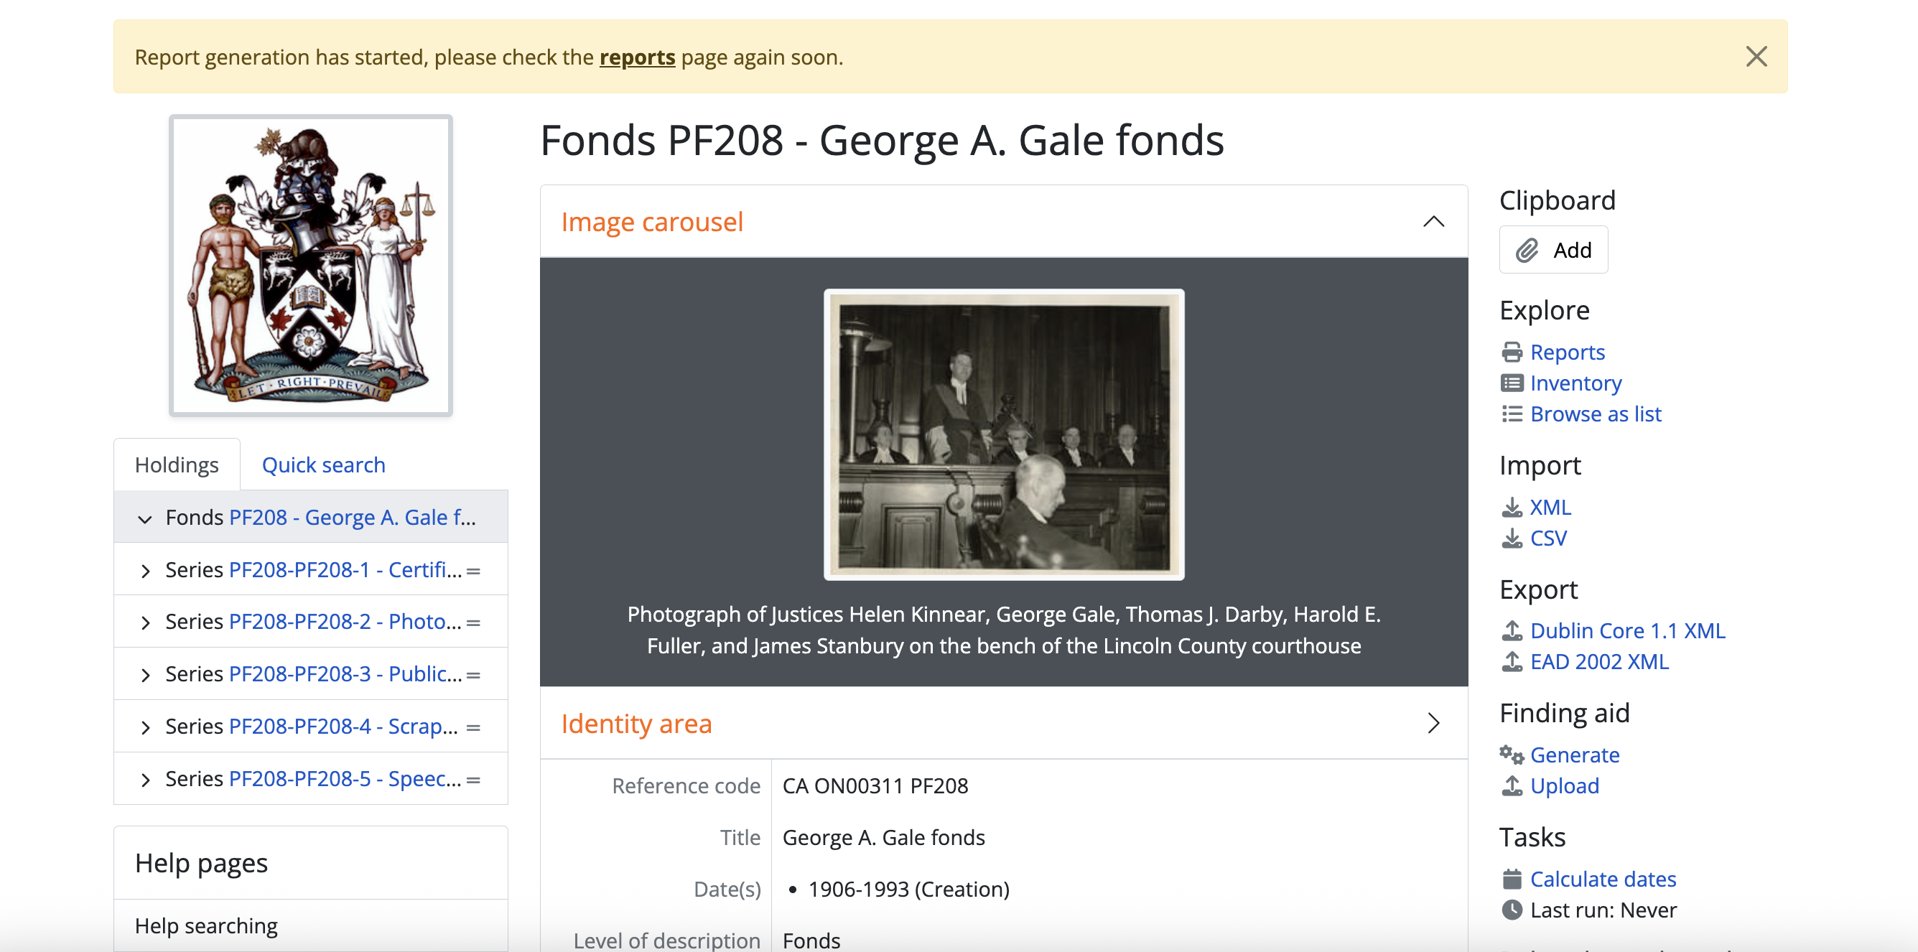The width and height of the screenshot is (1918, 952).
Task: Expand Series PF208-PF208-1 in holdings tree
Action: point(145,571)
